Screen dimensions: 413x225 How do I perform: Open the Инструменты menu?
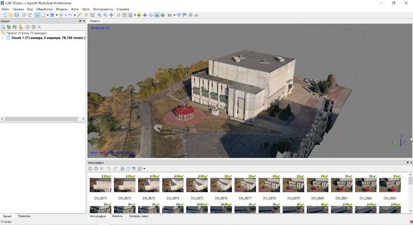pos(103,9)
